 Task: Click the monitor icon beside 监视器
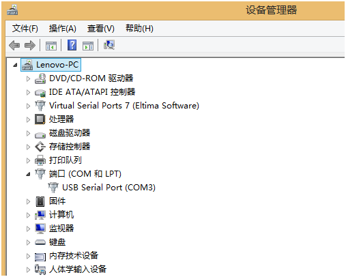click(40, 229)
